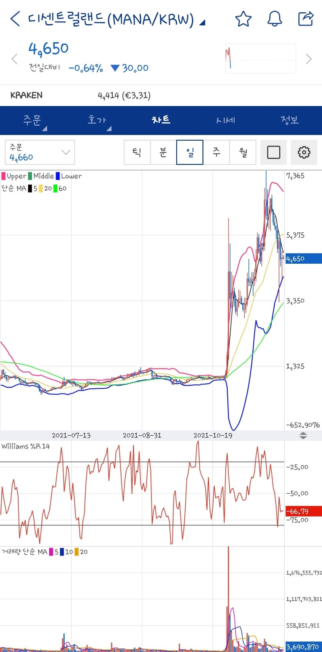Click the 2021-07-13 date label

pyautogui.click(x=71, y=435)
